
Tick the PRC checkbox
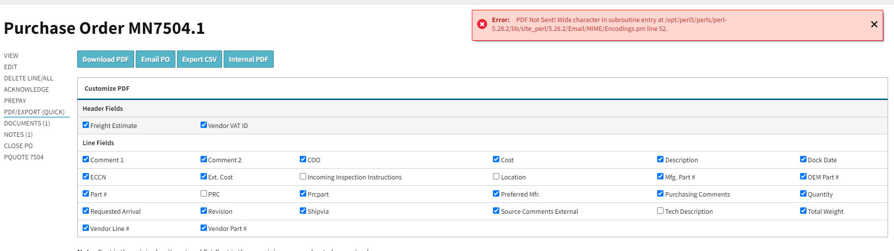coord(203,194)
